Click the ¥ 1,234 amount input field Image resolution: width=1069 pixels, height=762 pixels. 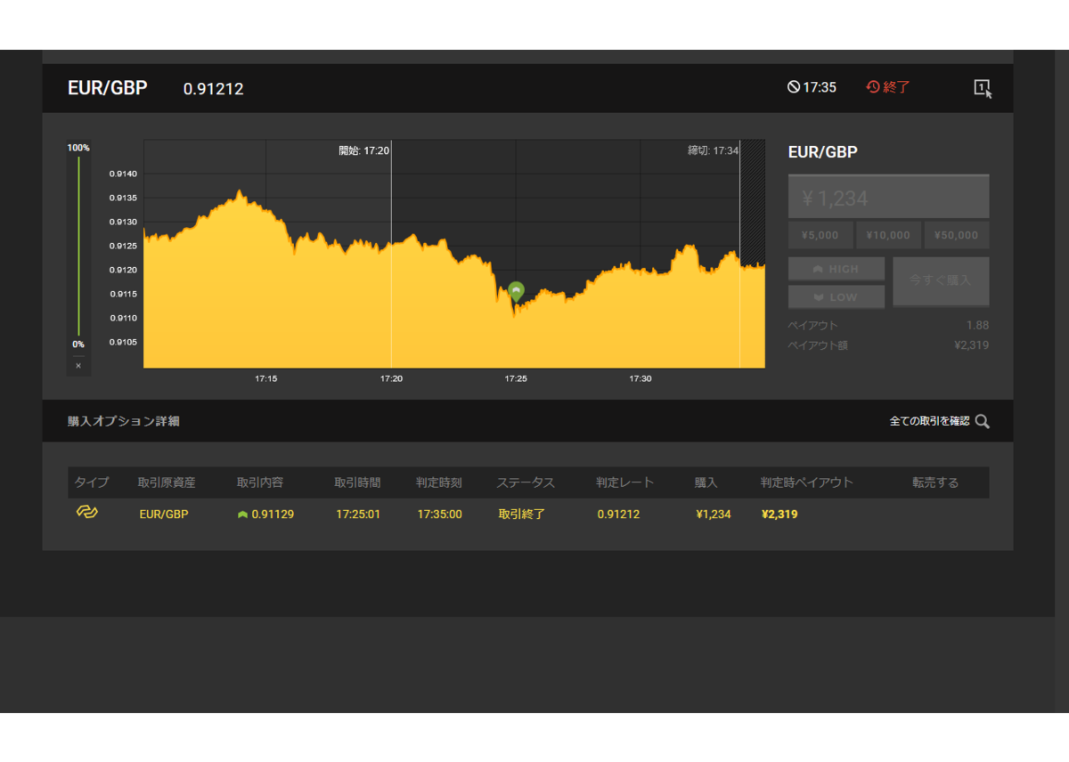coord(889,197)
